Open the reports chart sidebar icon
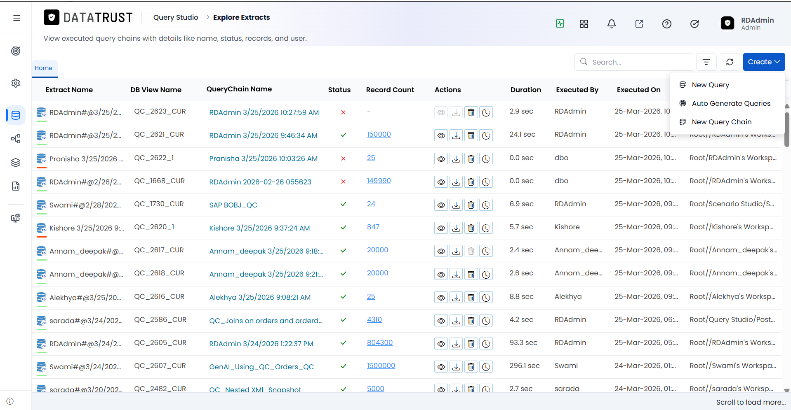The width and height of the screenshot is (791, 410). tap(16, 186)
